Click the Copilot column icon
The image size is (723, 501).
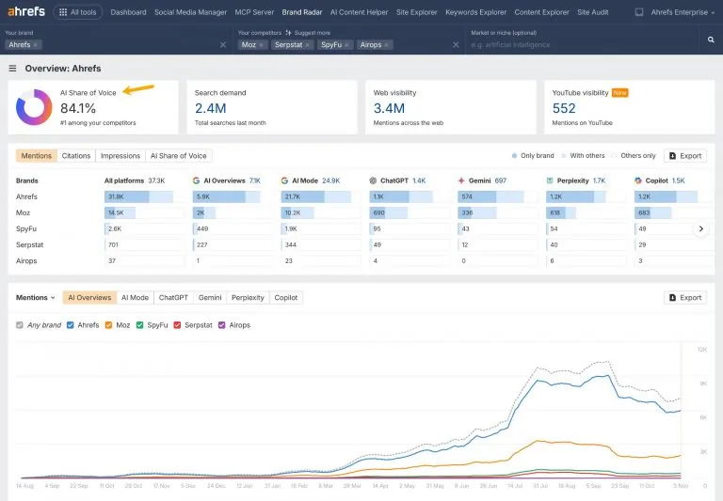pyautogui.click(x=638, y=180)
